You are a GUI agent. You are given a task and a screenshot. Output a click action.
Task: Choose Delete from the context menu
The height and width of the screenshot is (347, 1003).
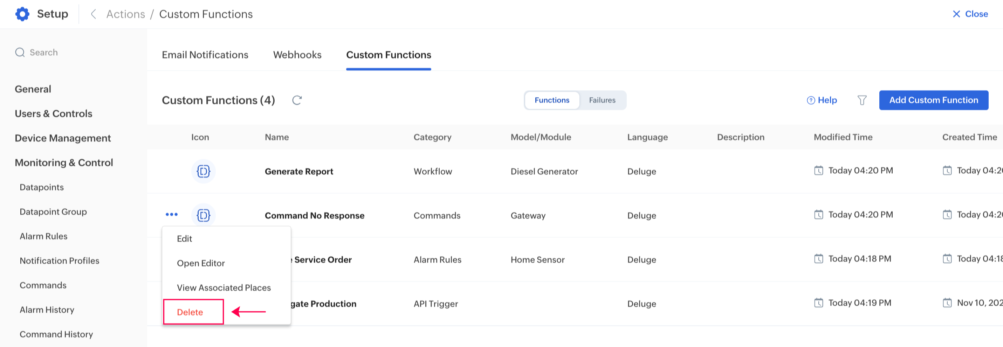pos(190,312)
